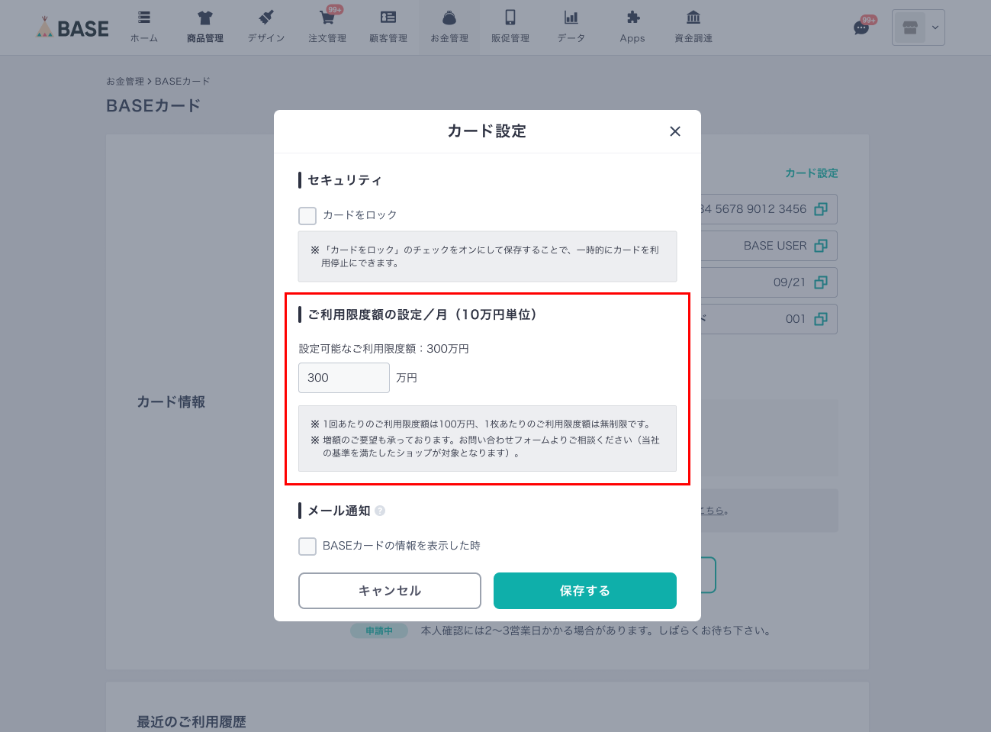The height and width of the screenshot is (732, 991).
Task: Open 資金調達 bank icon
Action: 693,18
